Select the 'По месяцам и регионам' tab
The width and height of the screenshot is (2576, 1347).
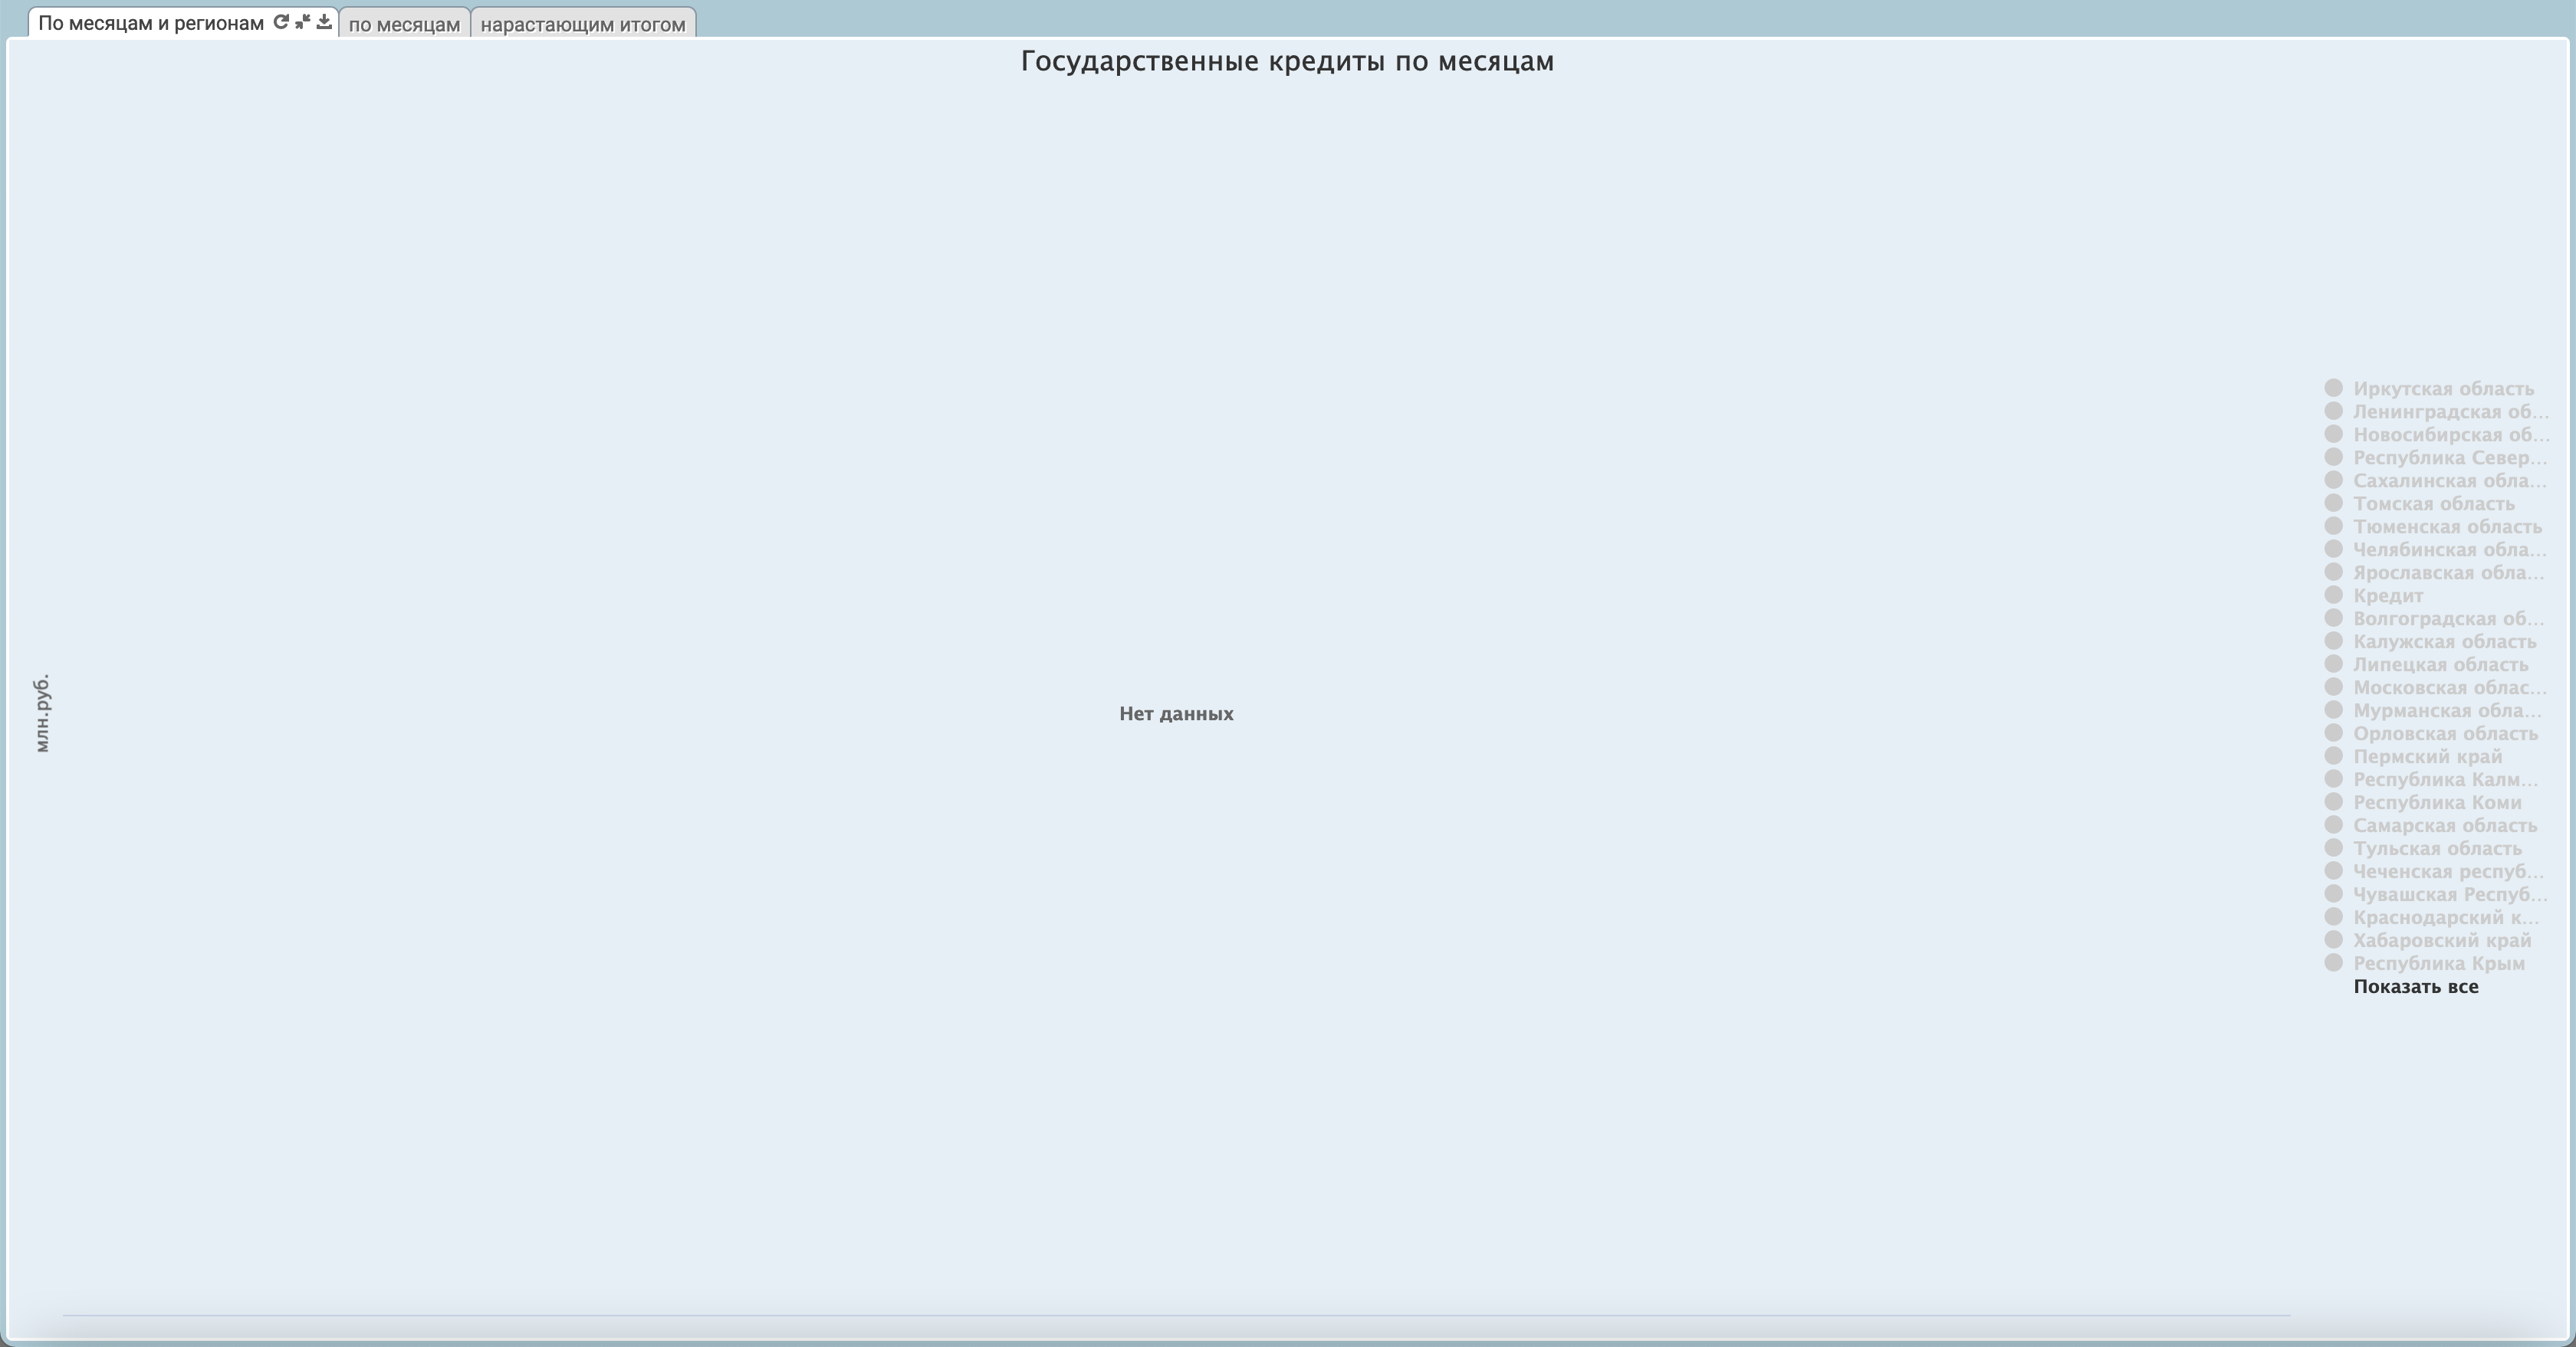coord(151,23)
